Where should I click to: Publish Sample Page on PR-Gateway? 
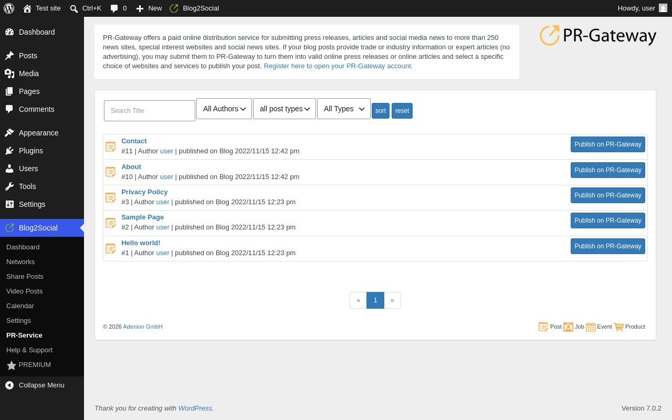click(608, 220)
